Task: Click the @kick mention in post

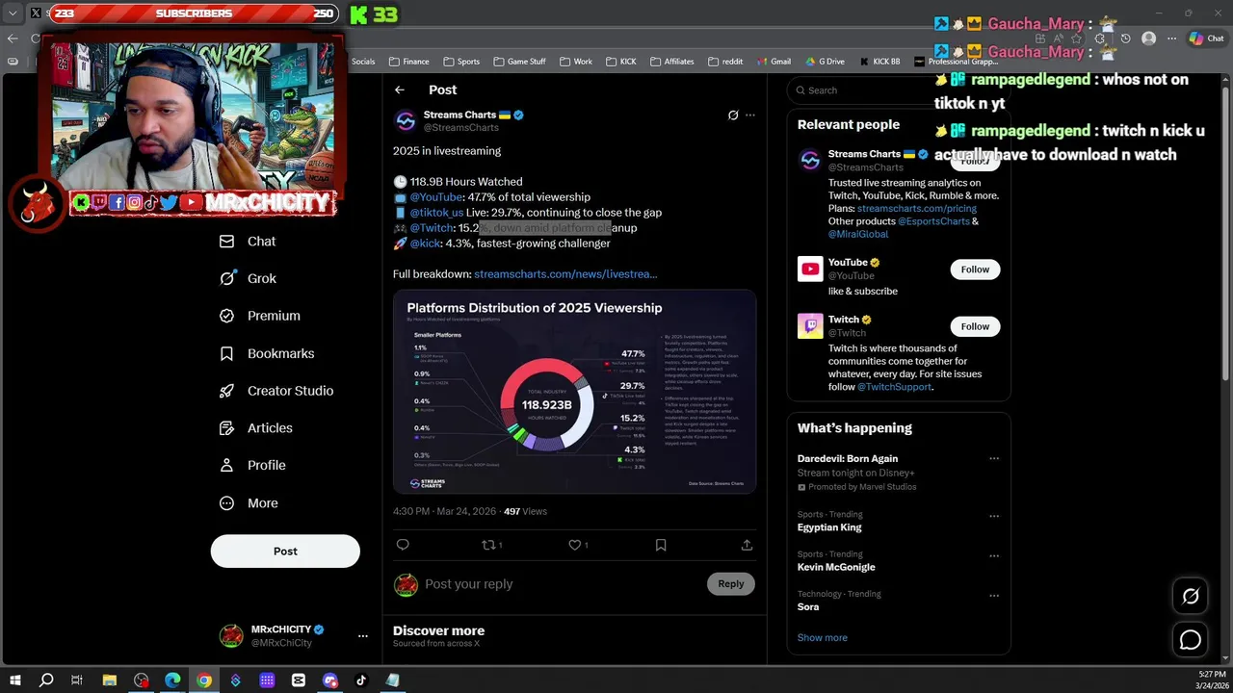Action: [425, 244]
